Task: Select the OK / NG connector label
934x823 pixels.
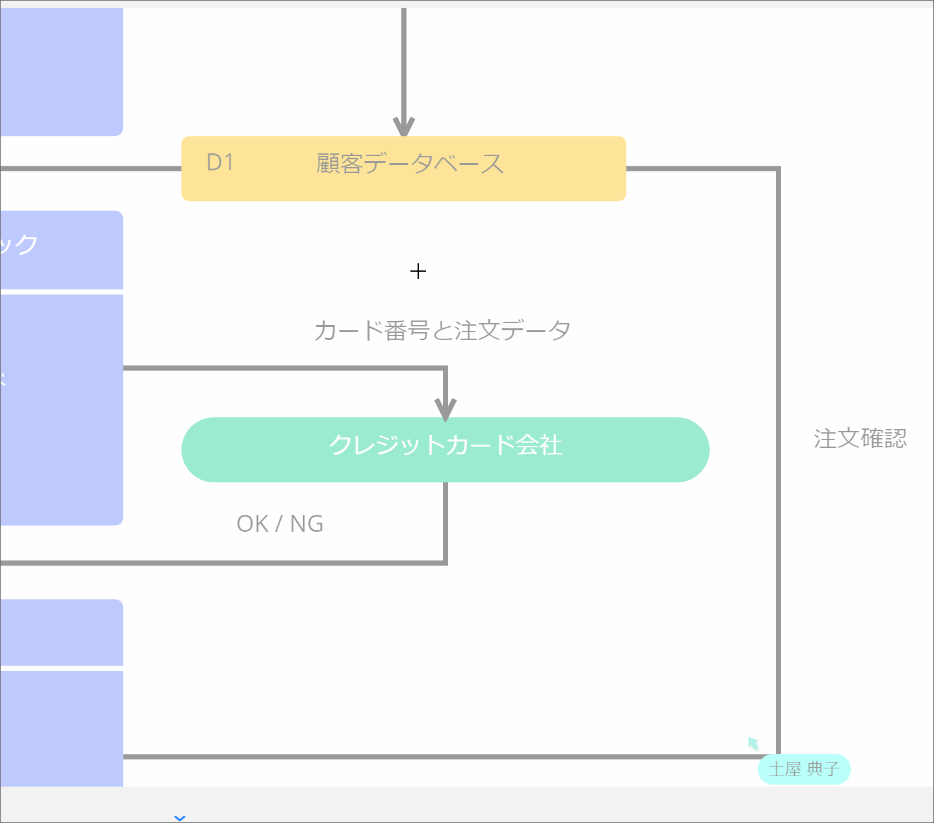Action: pos(280,523)
